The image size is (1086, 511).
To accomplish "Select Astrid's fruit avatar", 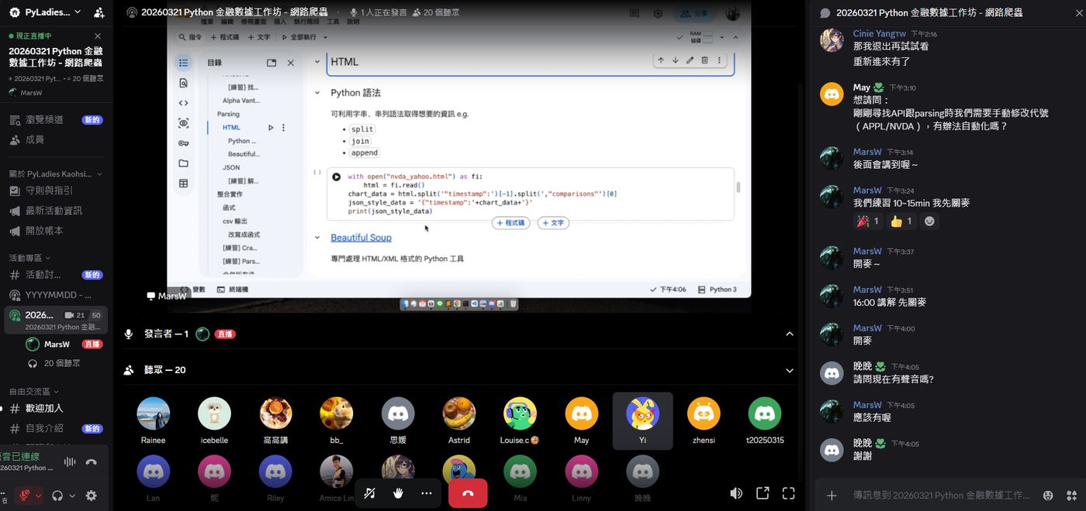I will point(459,413).
